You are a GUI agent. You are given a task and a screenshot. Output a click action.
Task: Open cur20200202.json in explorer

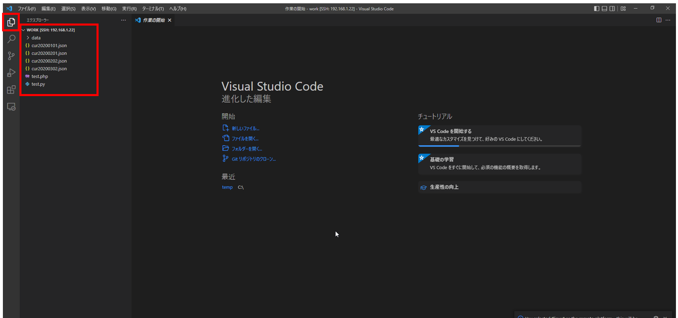[x=49, y=61]
